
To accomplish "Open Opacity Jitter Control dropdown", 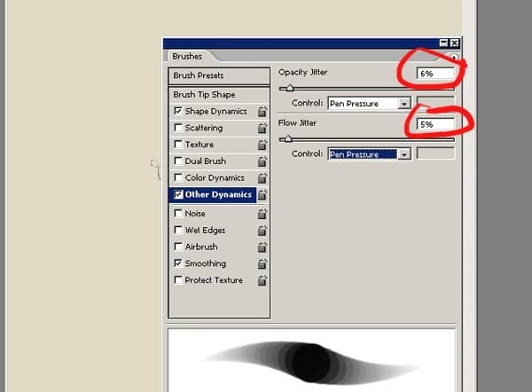I will pyautogui.click(x=370, y=103).
